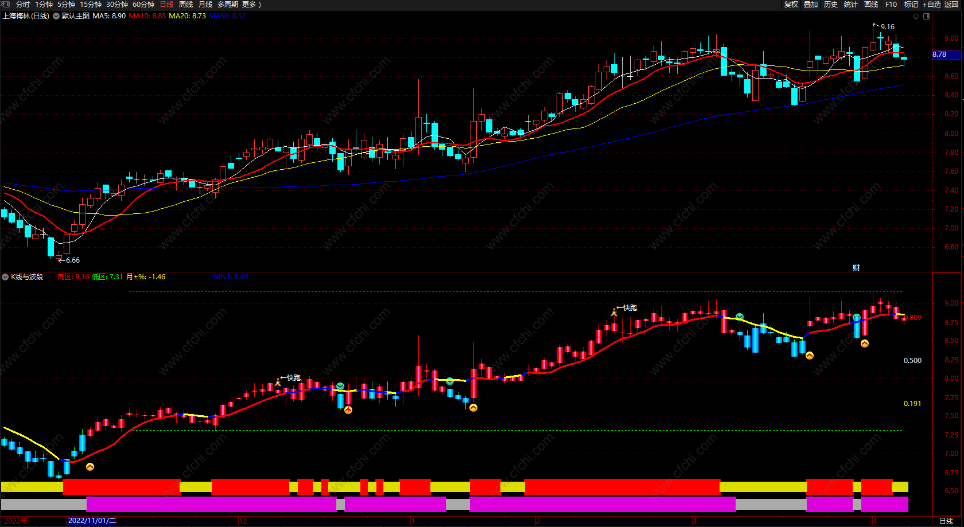The width and height of the screenshot is (964, 527).
Task: Click the month 12 marker on time axis
Action: [243, 521]
